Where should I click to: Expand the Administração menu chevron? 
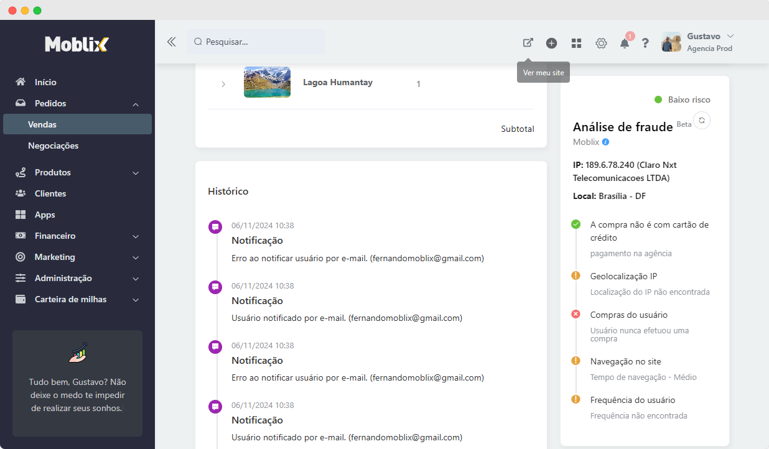point(136,279)
